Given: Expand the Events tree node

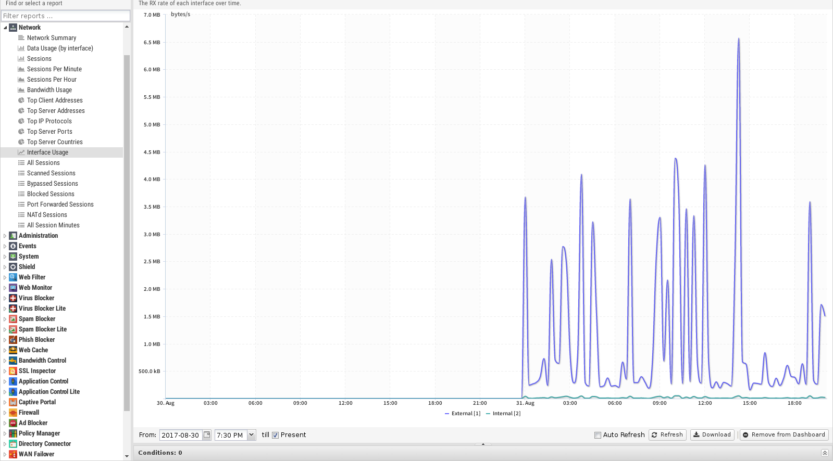Looking at the screenshot, I should click(5, 246).
